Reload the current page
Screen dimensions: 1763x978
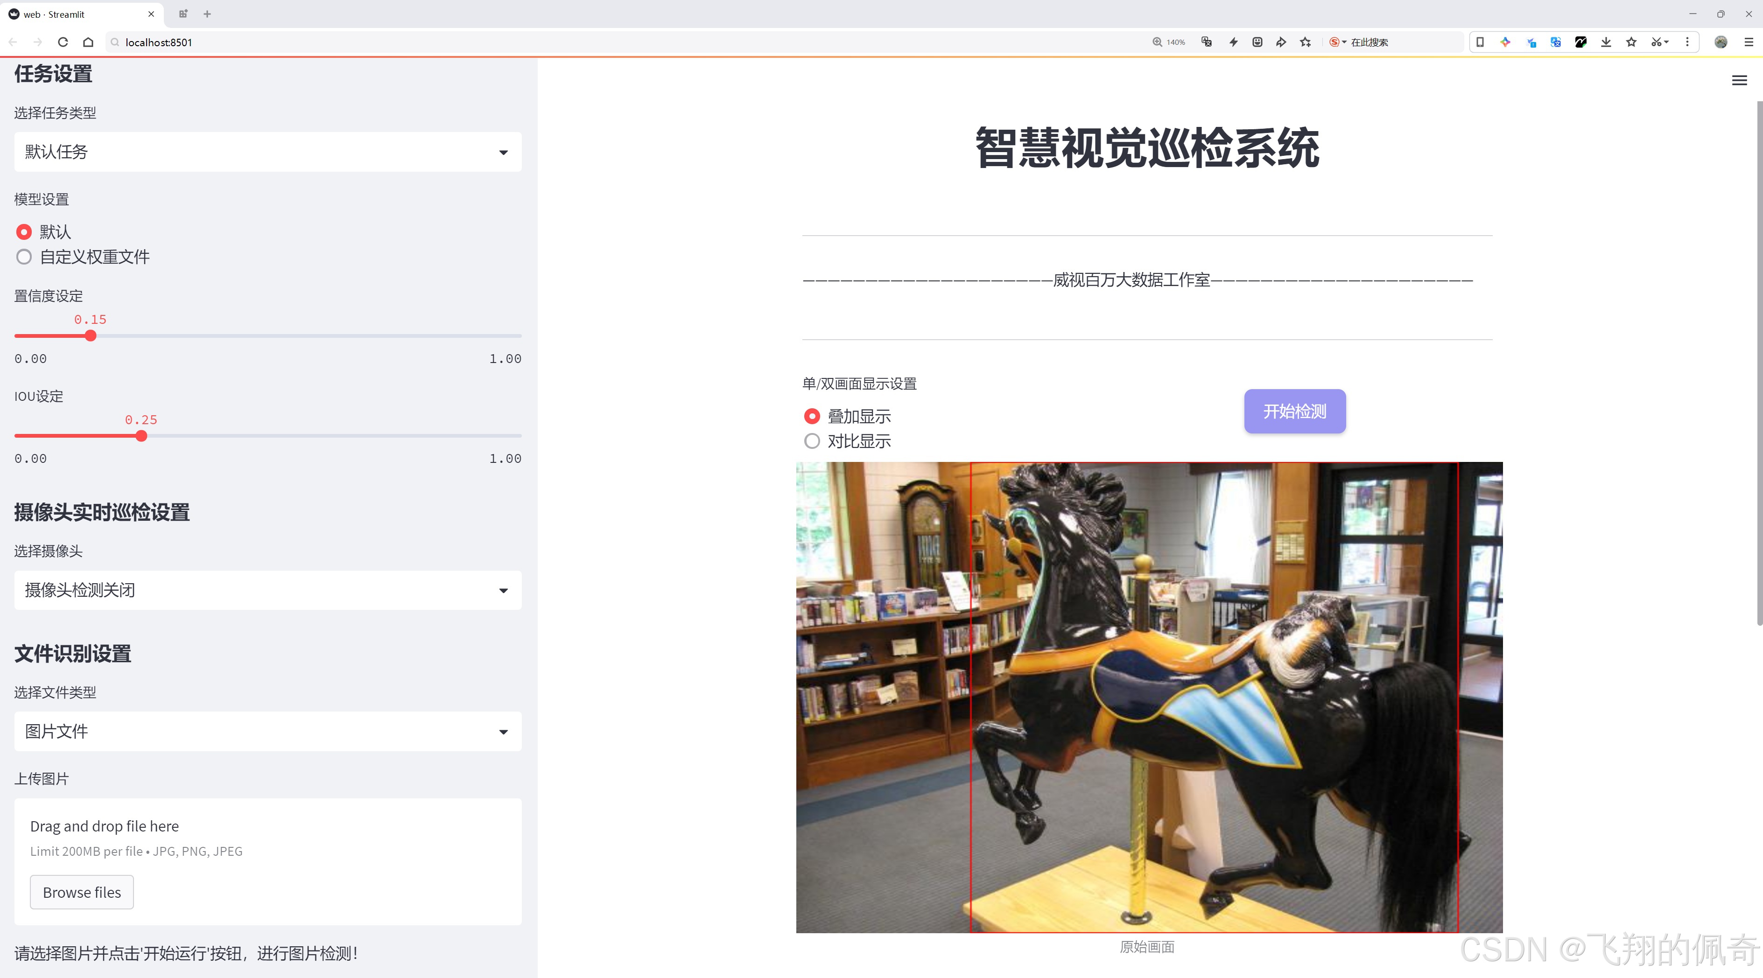63,42
